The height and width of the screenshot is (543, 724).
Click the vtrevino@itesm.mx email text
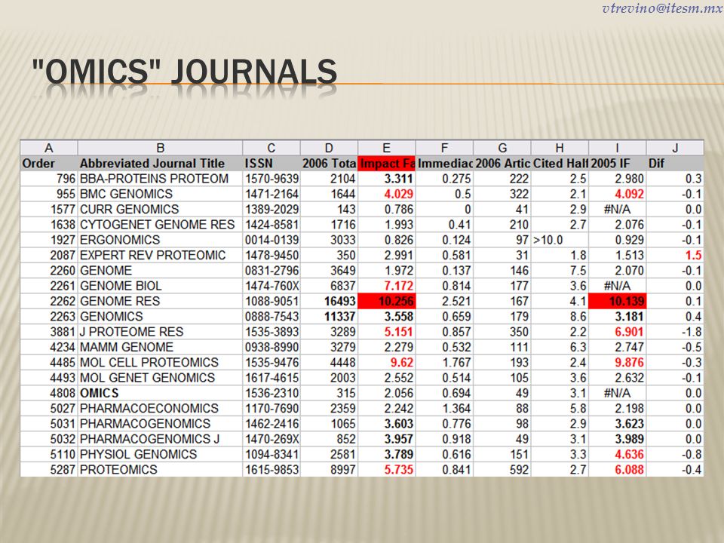(663, 8)
